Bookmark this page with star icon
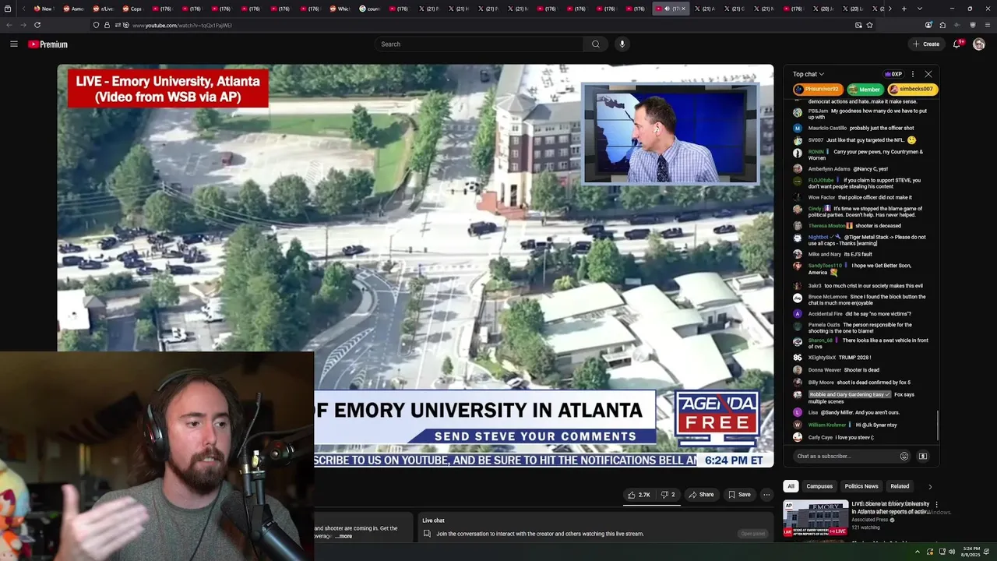 click(x=869, y=25)
